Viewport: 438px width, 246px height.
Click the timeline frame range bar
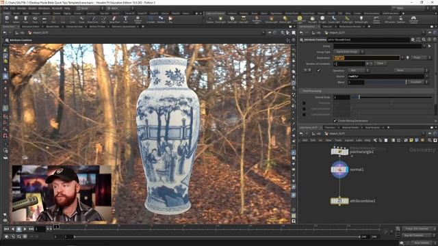(217, 236)
